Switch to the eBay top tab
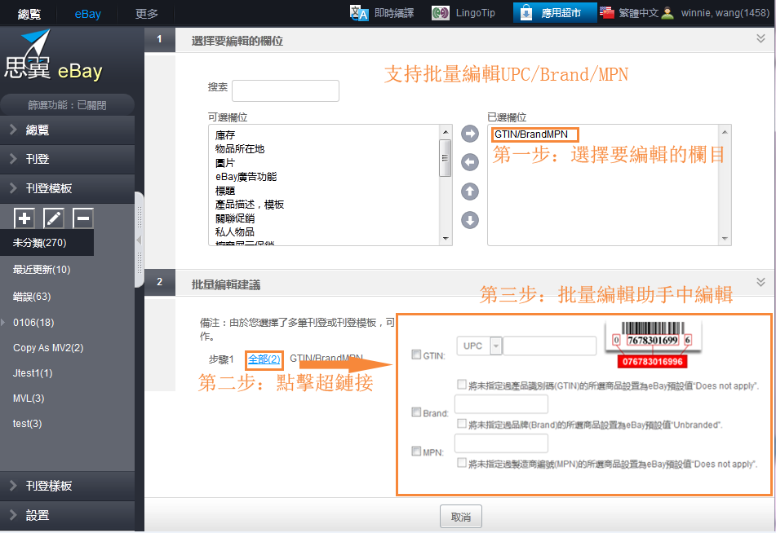 pyautogui.click(x=87, y=14)
